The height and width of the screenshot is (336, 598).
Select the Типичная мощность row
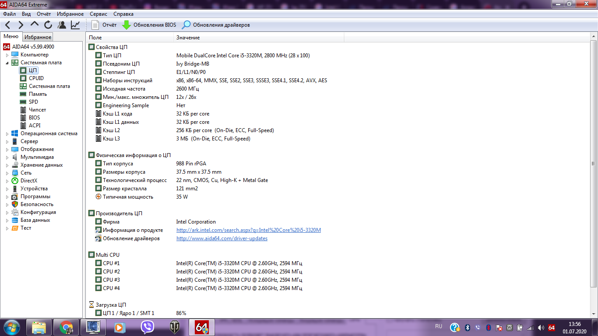click(x=338, y=197)
